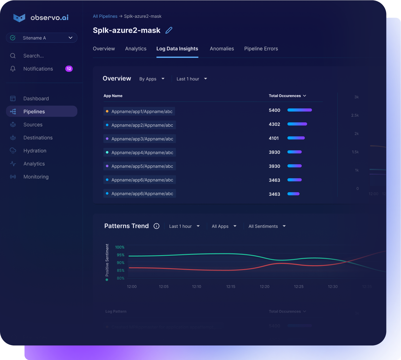Click the Hydration cloud icon
401x360 pixels.
[x=13, y=151]
